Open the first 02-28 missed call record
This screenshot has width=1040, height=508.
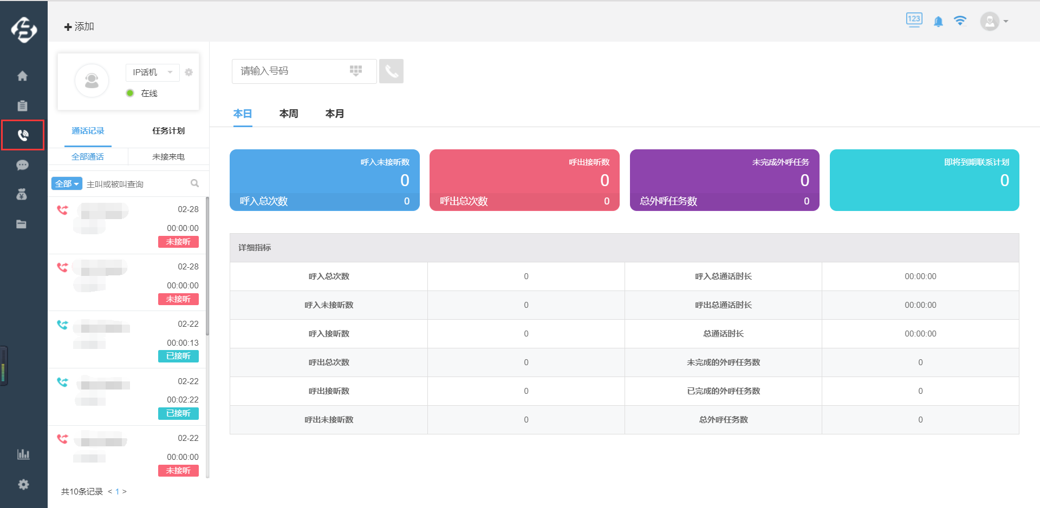point(127,225)
